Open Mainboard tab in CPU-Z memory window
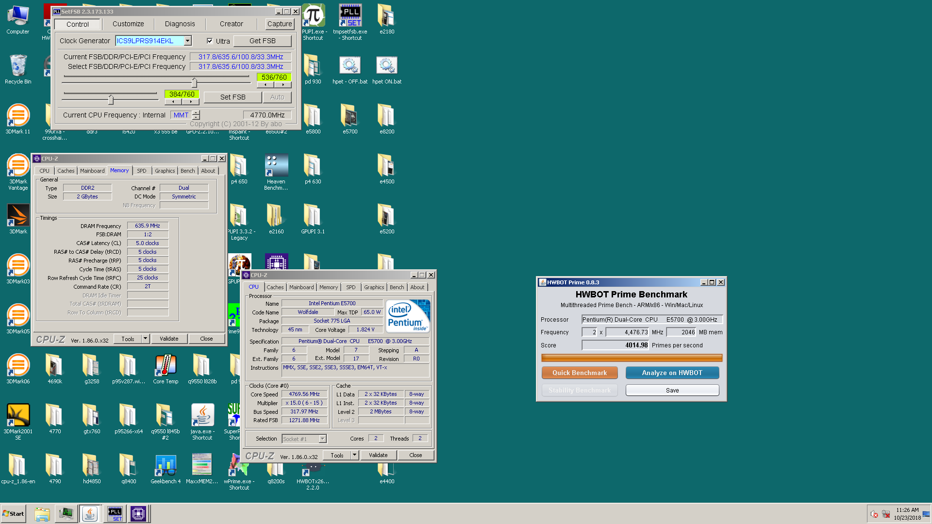 [x=92, y=171]
